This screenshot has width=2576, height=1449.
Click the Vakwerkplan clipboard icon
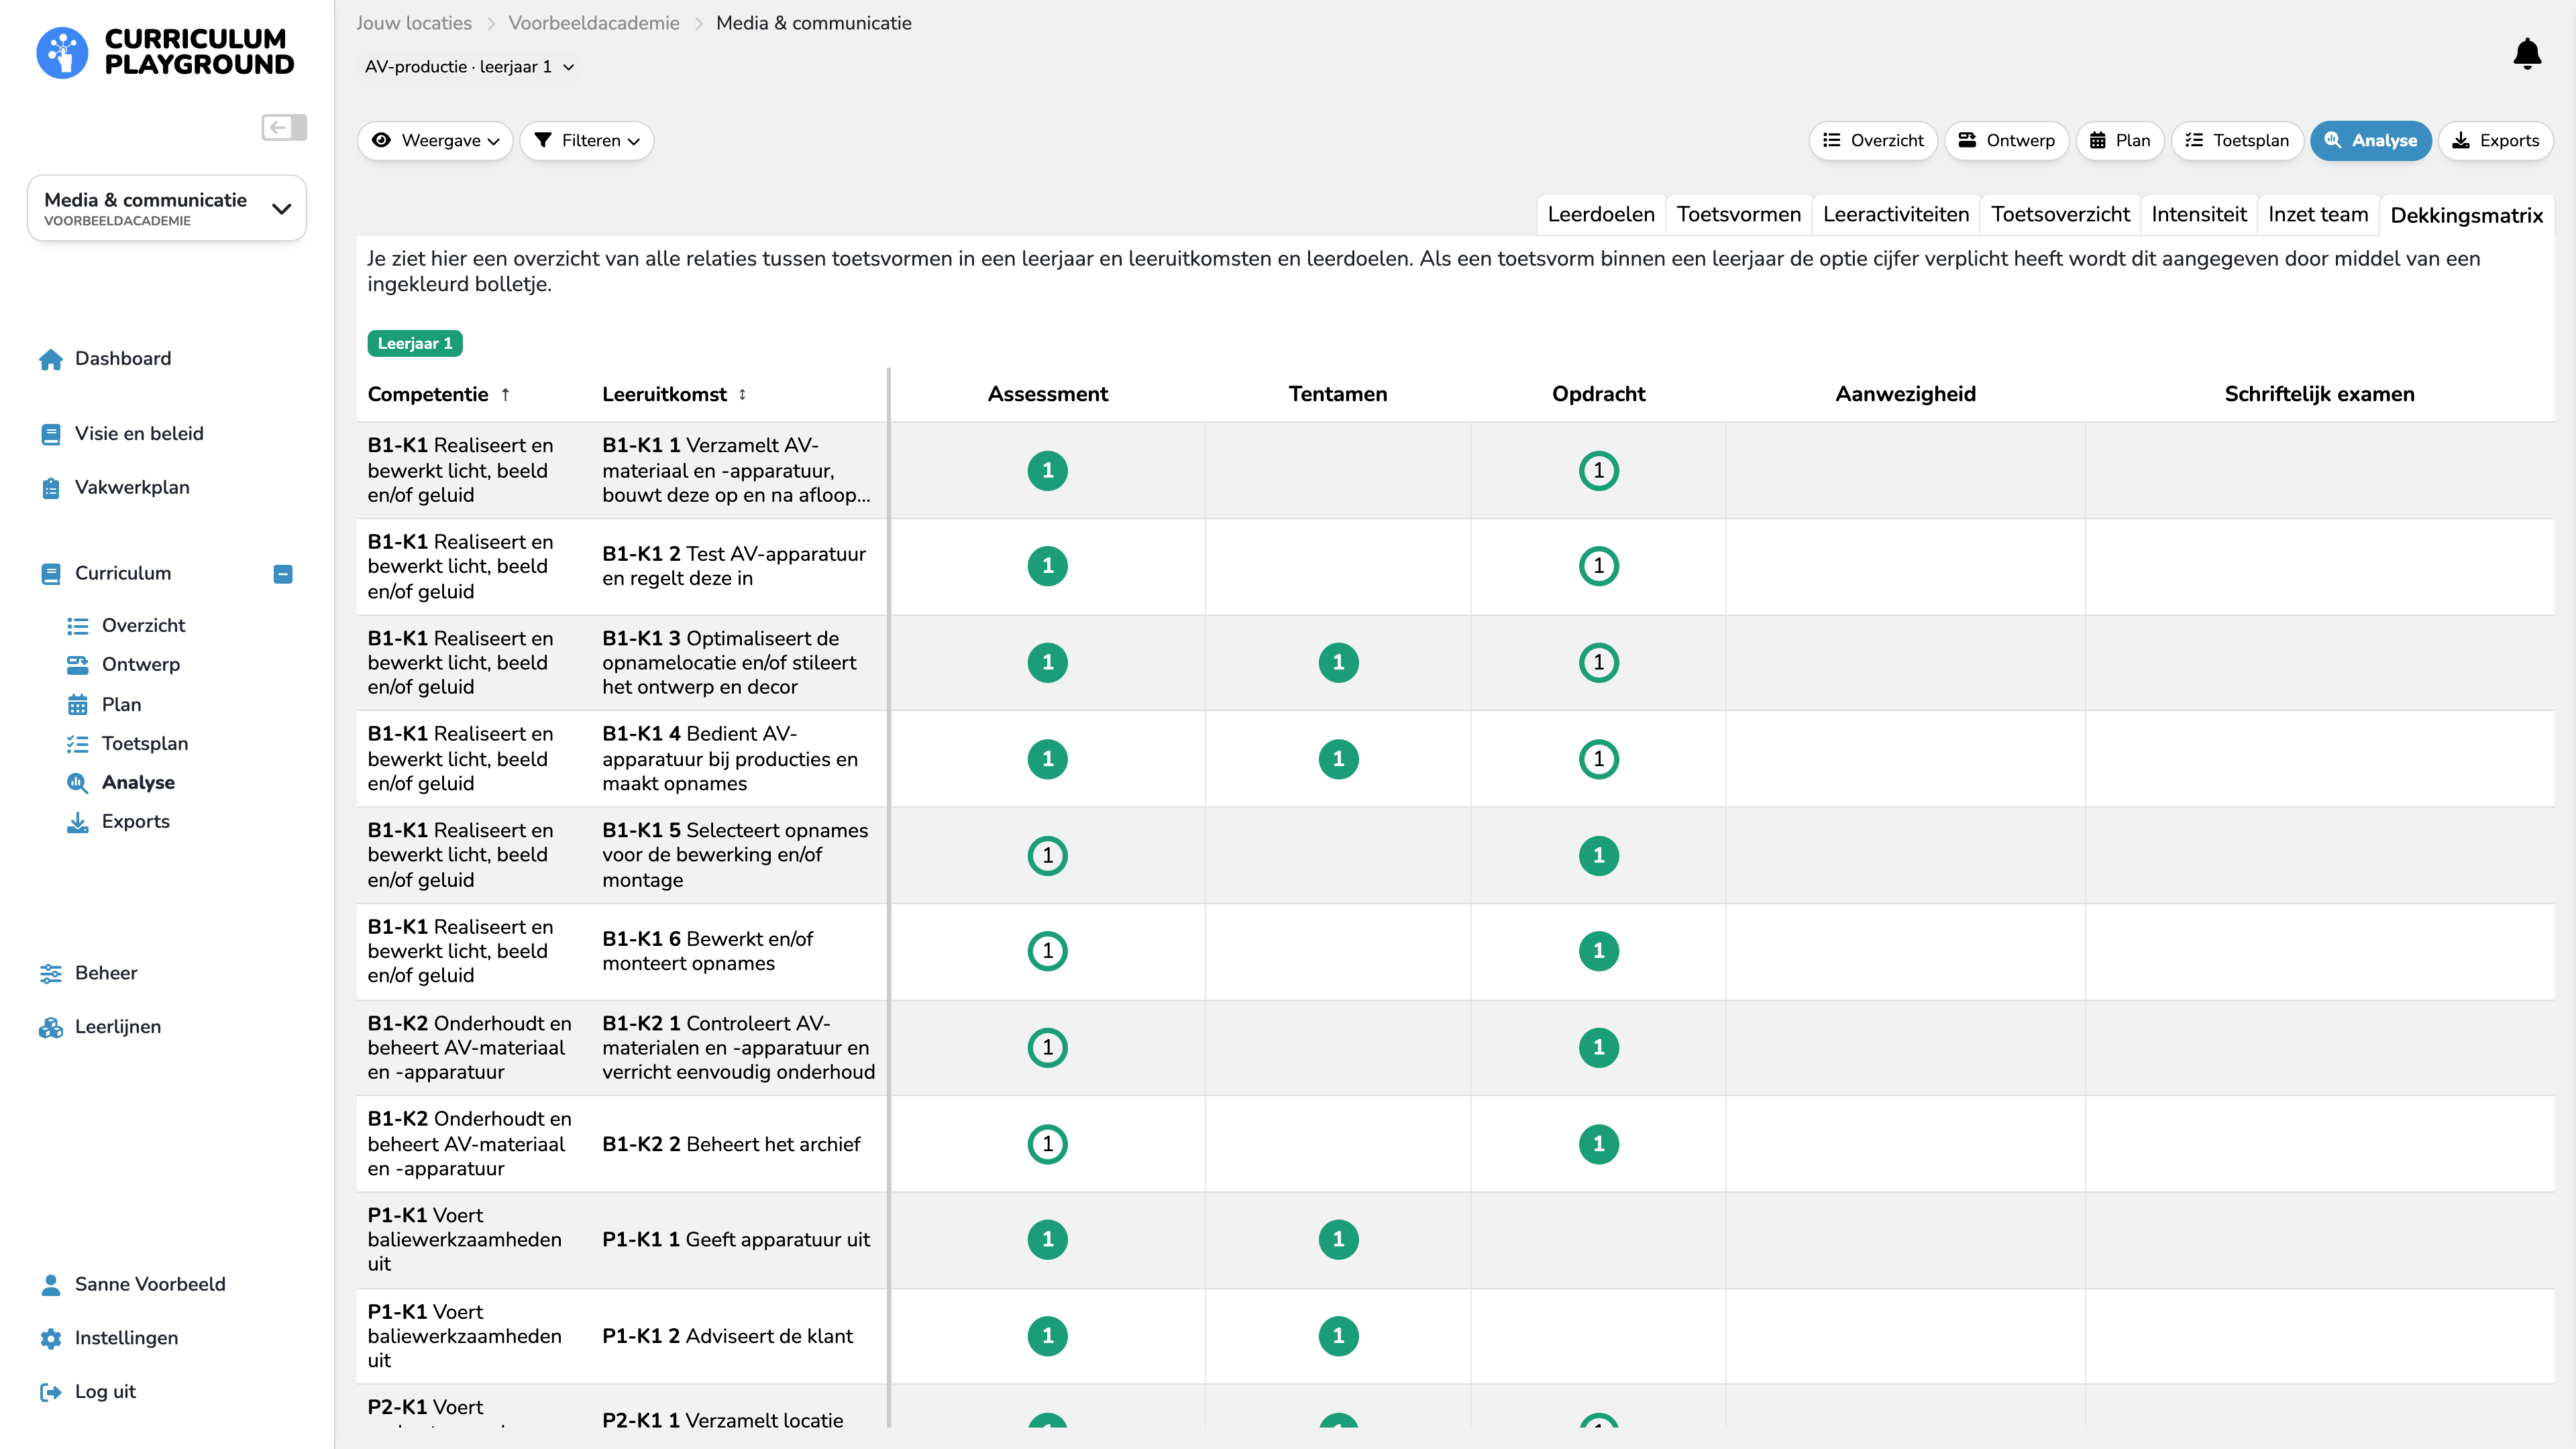(51, 488)
